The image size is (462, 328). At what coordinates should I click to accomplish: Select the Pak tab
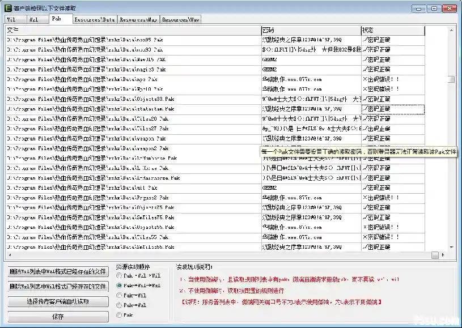61,19
